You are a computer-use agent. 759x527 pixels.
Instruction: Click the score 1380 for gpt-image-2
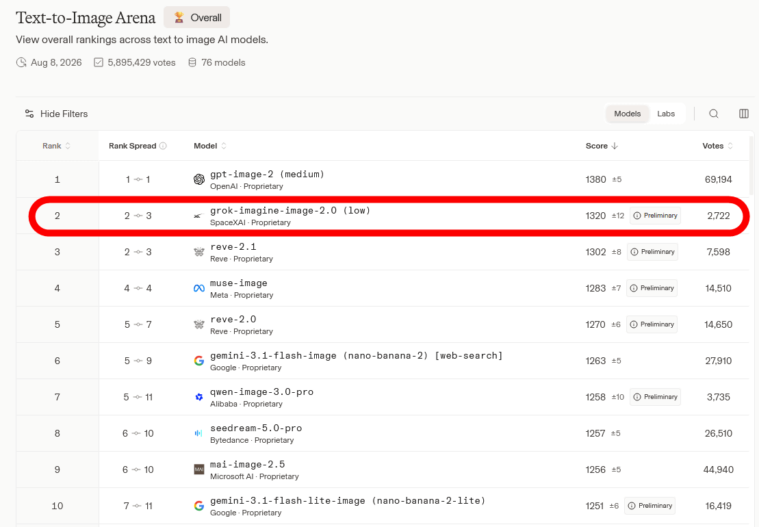click(596, 179)
